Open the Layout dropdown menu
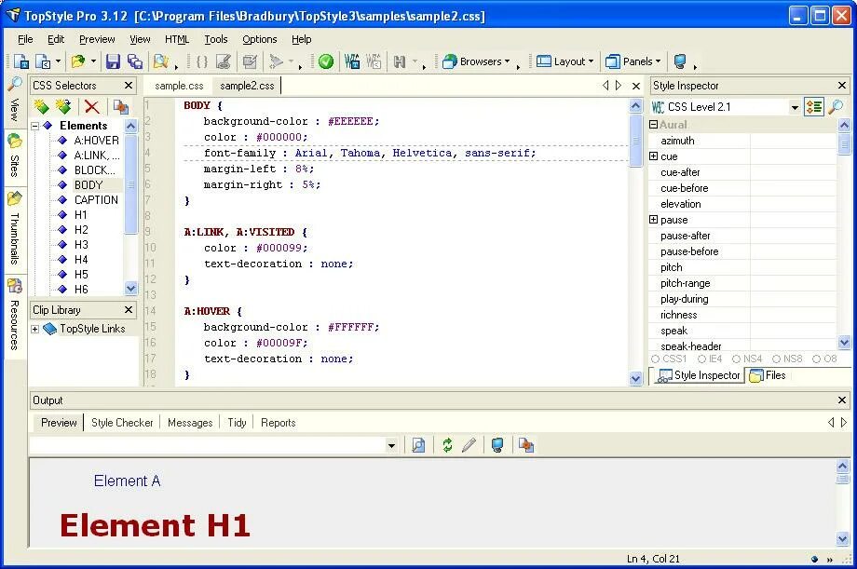The image size is (857, 569). (x=591, y=61)
